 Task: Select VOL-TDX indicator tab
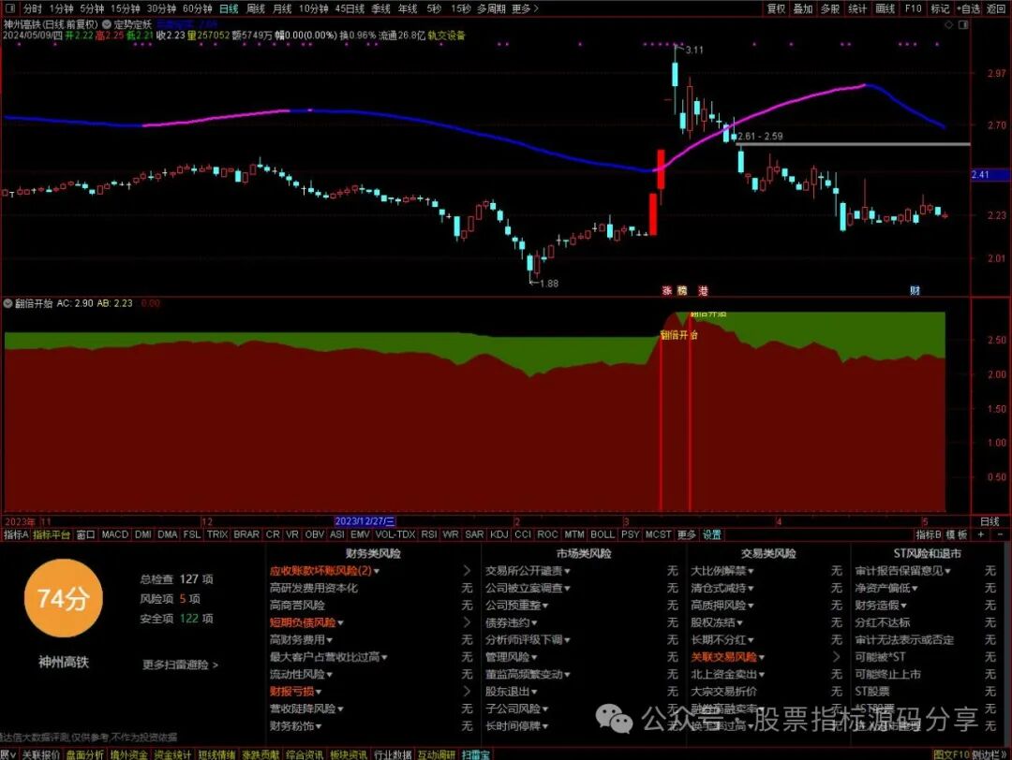point(395,534)
